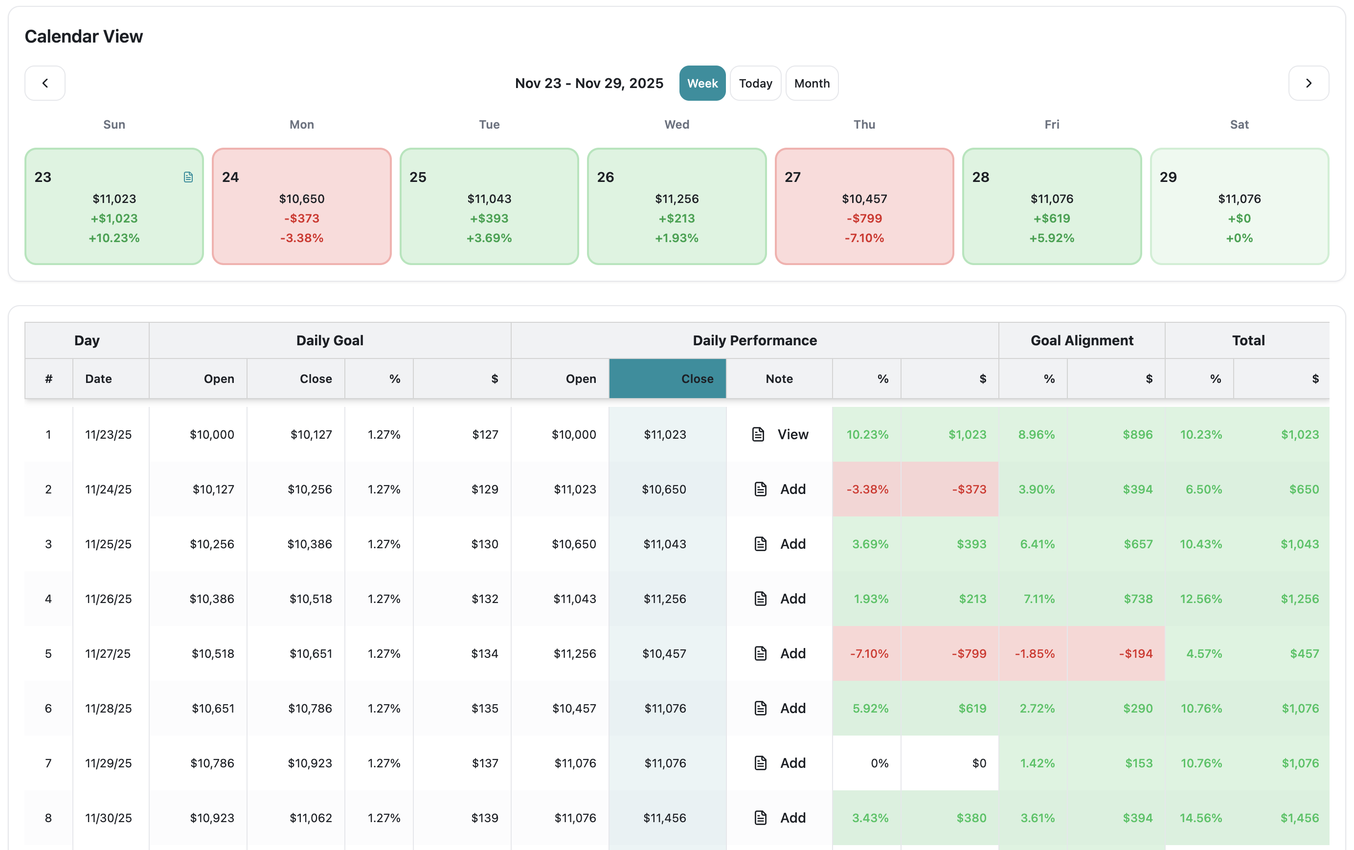Select the highlighted Close column header
Screen dimensions: 1354x850
tap(667, 379)
